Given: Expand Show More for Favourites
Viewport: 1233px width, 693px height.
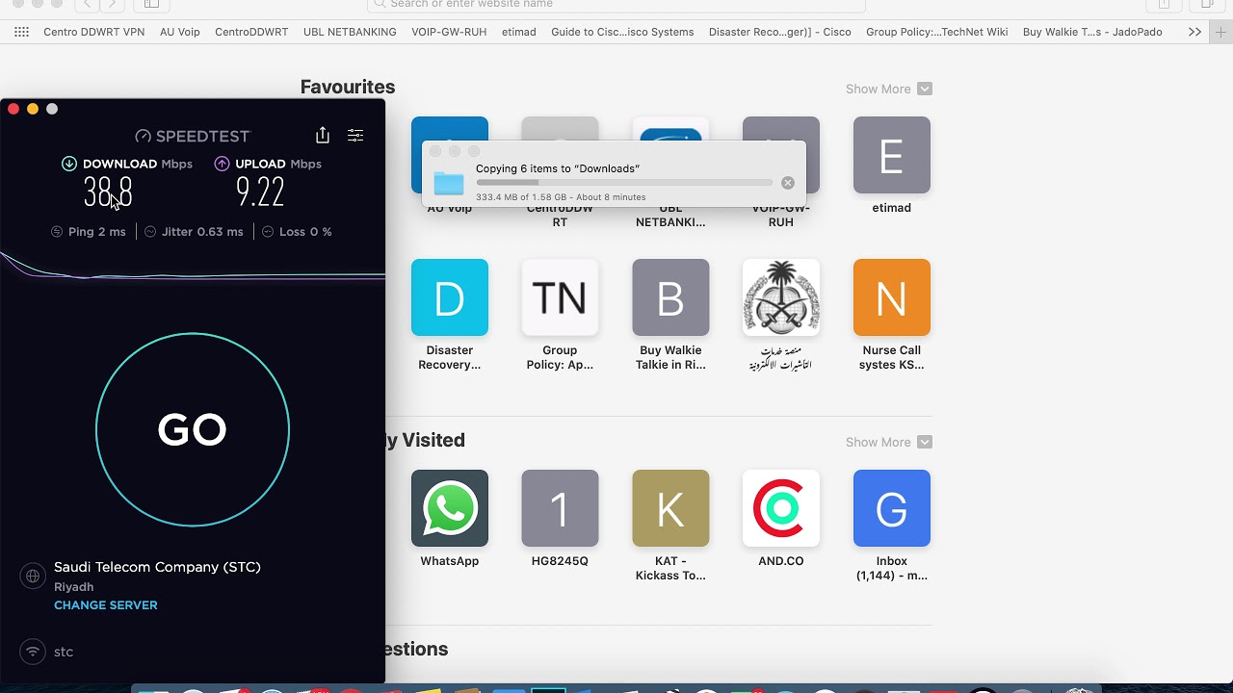Looking at the screenshot, I should pyautogui.click(x=888, y=89).
